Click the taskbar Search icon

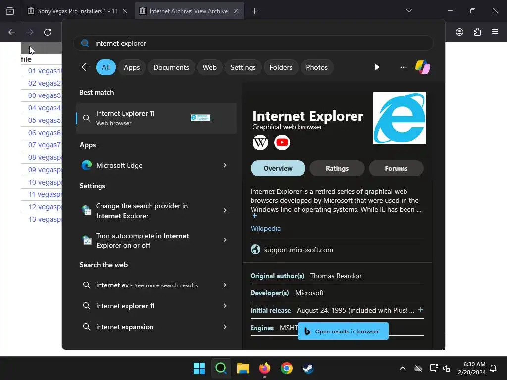(x=221, y=368)
